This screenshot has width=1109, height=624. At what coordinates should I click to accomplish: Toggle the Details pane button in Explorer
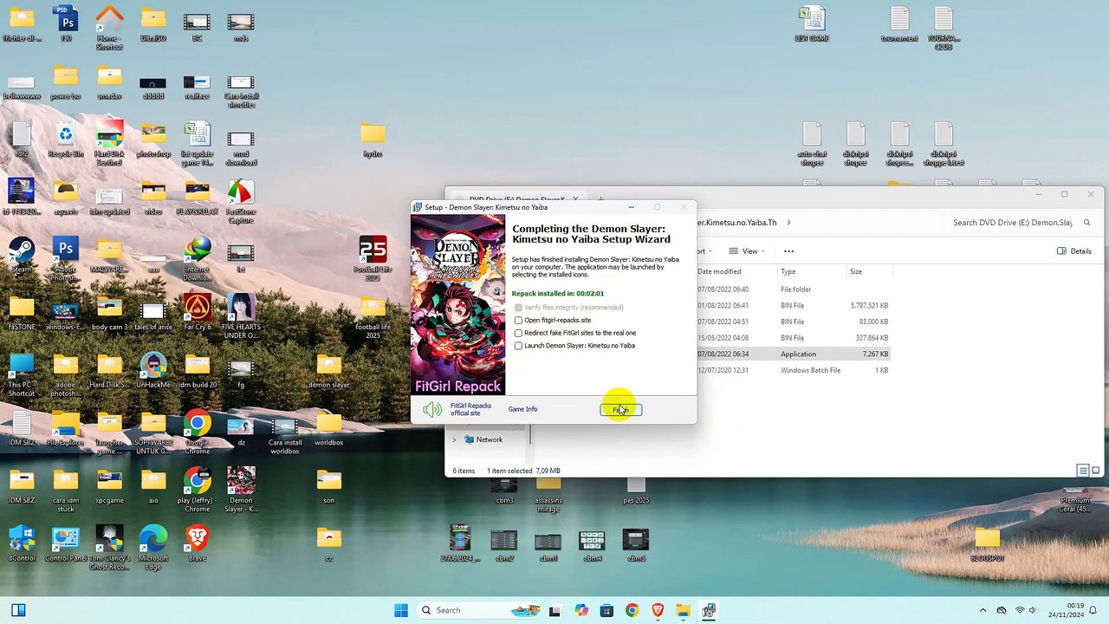tap(1074, 251)
